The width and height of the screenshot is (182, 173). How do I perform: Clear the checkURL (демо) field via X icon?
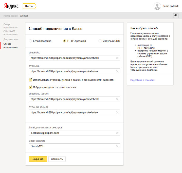click(x=117, y=99)
